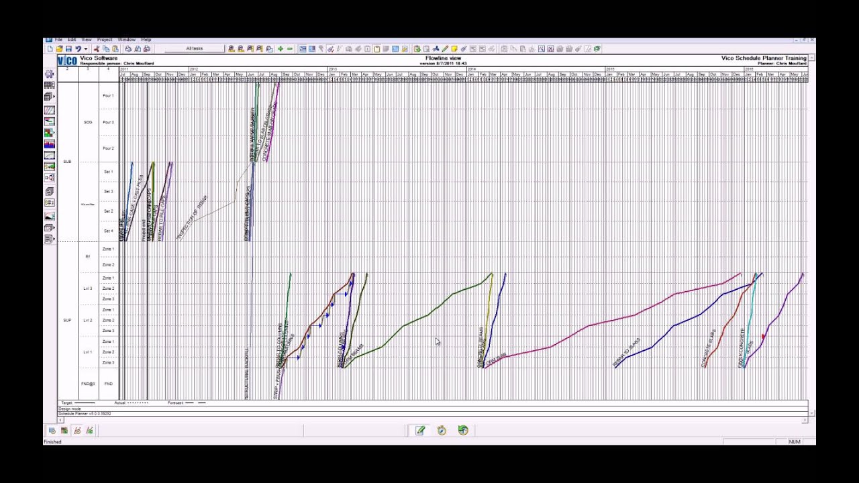Screen dimensions: 859x483
Task: Click the 'SOG' location group label
Action: 88,122
